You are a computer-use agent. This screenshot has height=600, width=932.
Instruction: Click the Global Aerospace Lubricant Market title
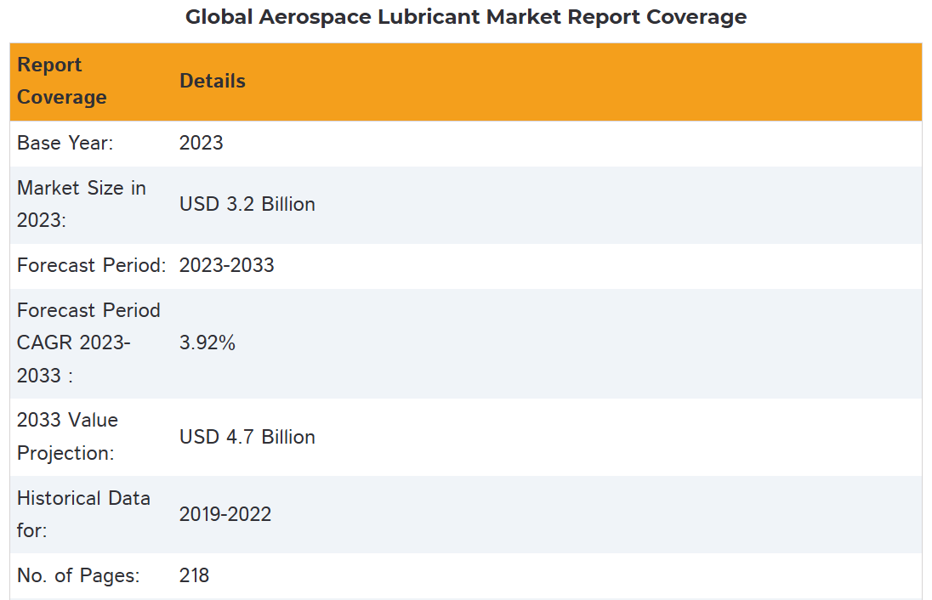[x=466, y=17]
